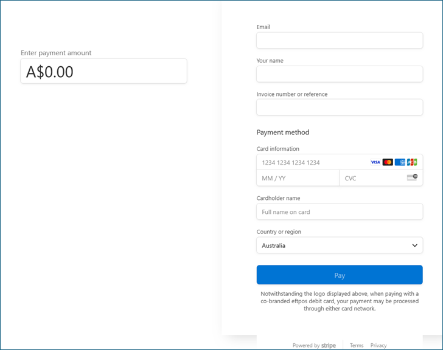
Task: Select the Cardholder name field
Action: coord(339,212)
